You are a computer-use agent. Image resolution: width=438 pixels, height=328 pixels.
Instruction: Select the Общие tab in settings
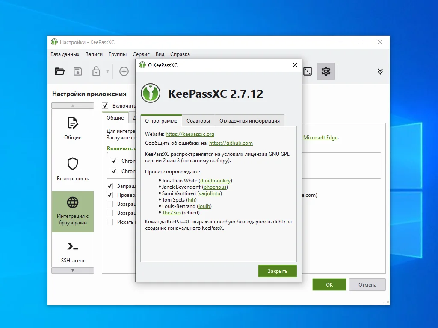[x=115, y=118]
